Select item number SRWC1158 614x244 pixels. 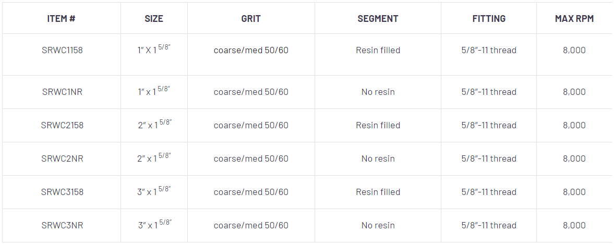click(x=62, y=51)
